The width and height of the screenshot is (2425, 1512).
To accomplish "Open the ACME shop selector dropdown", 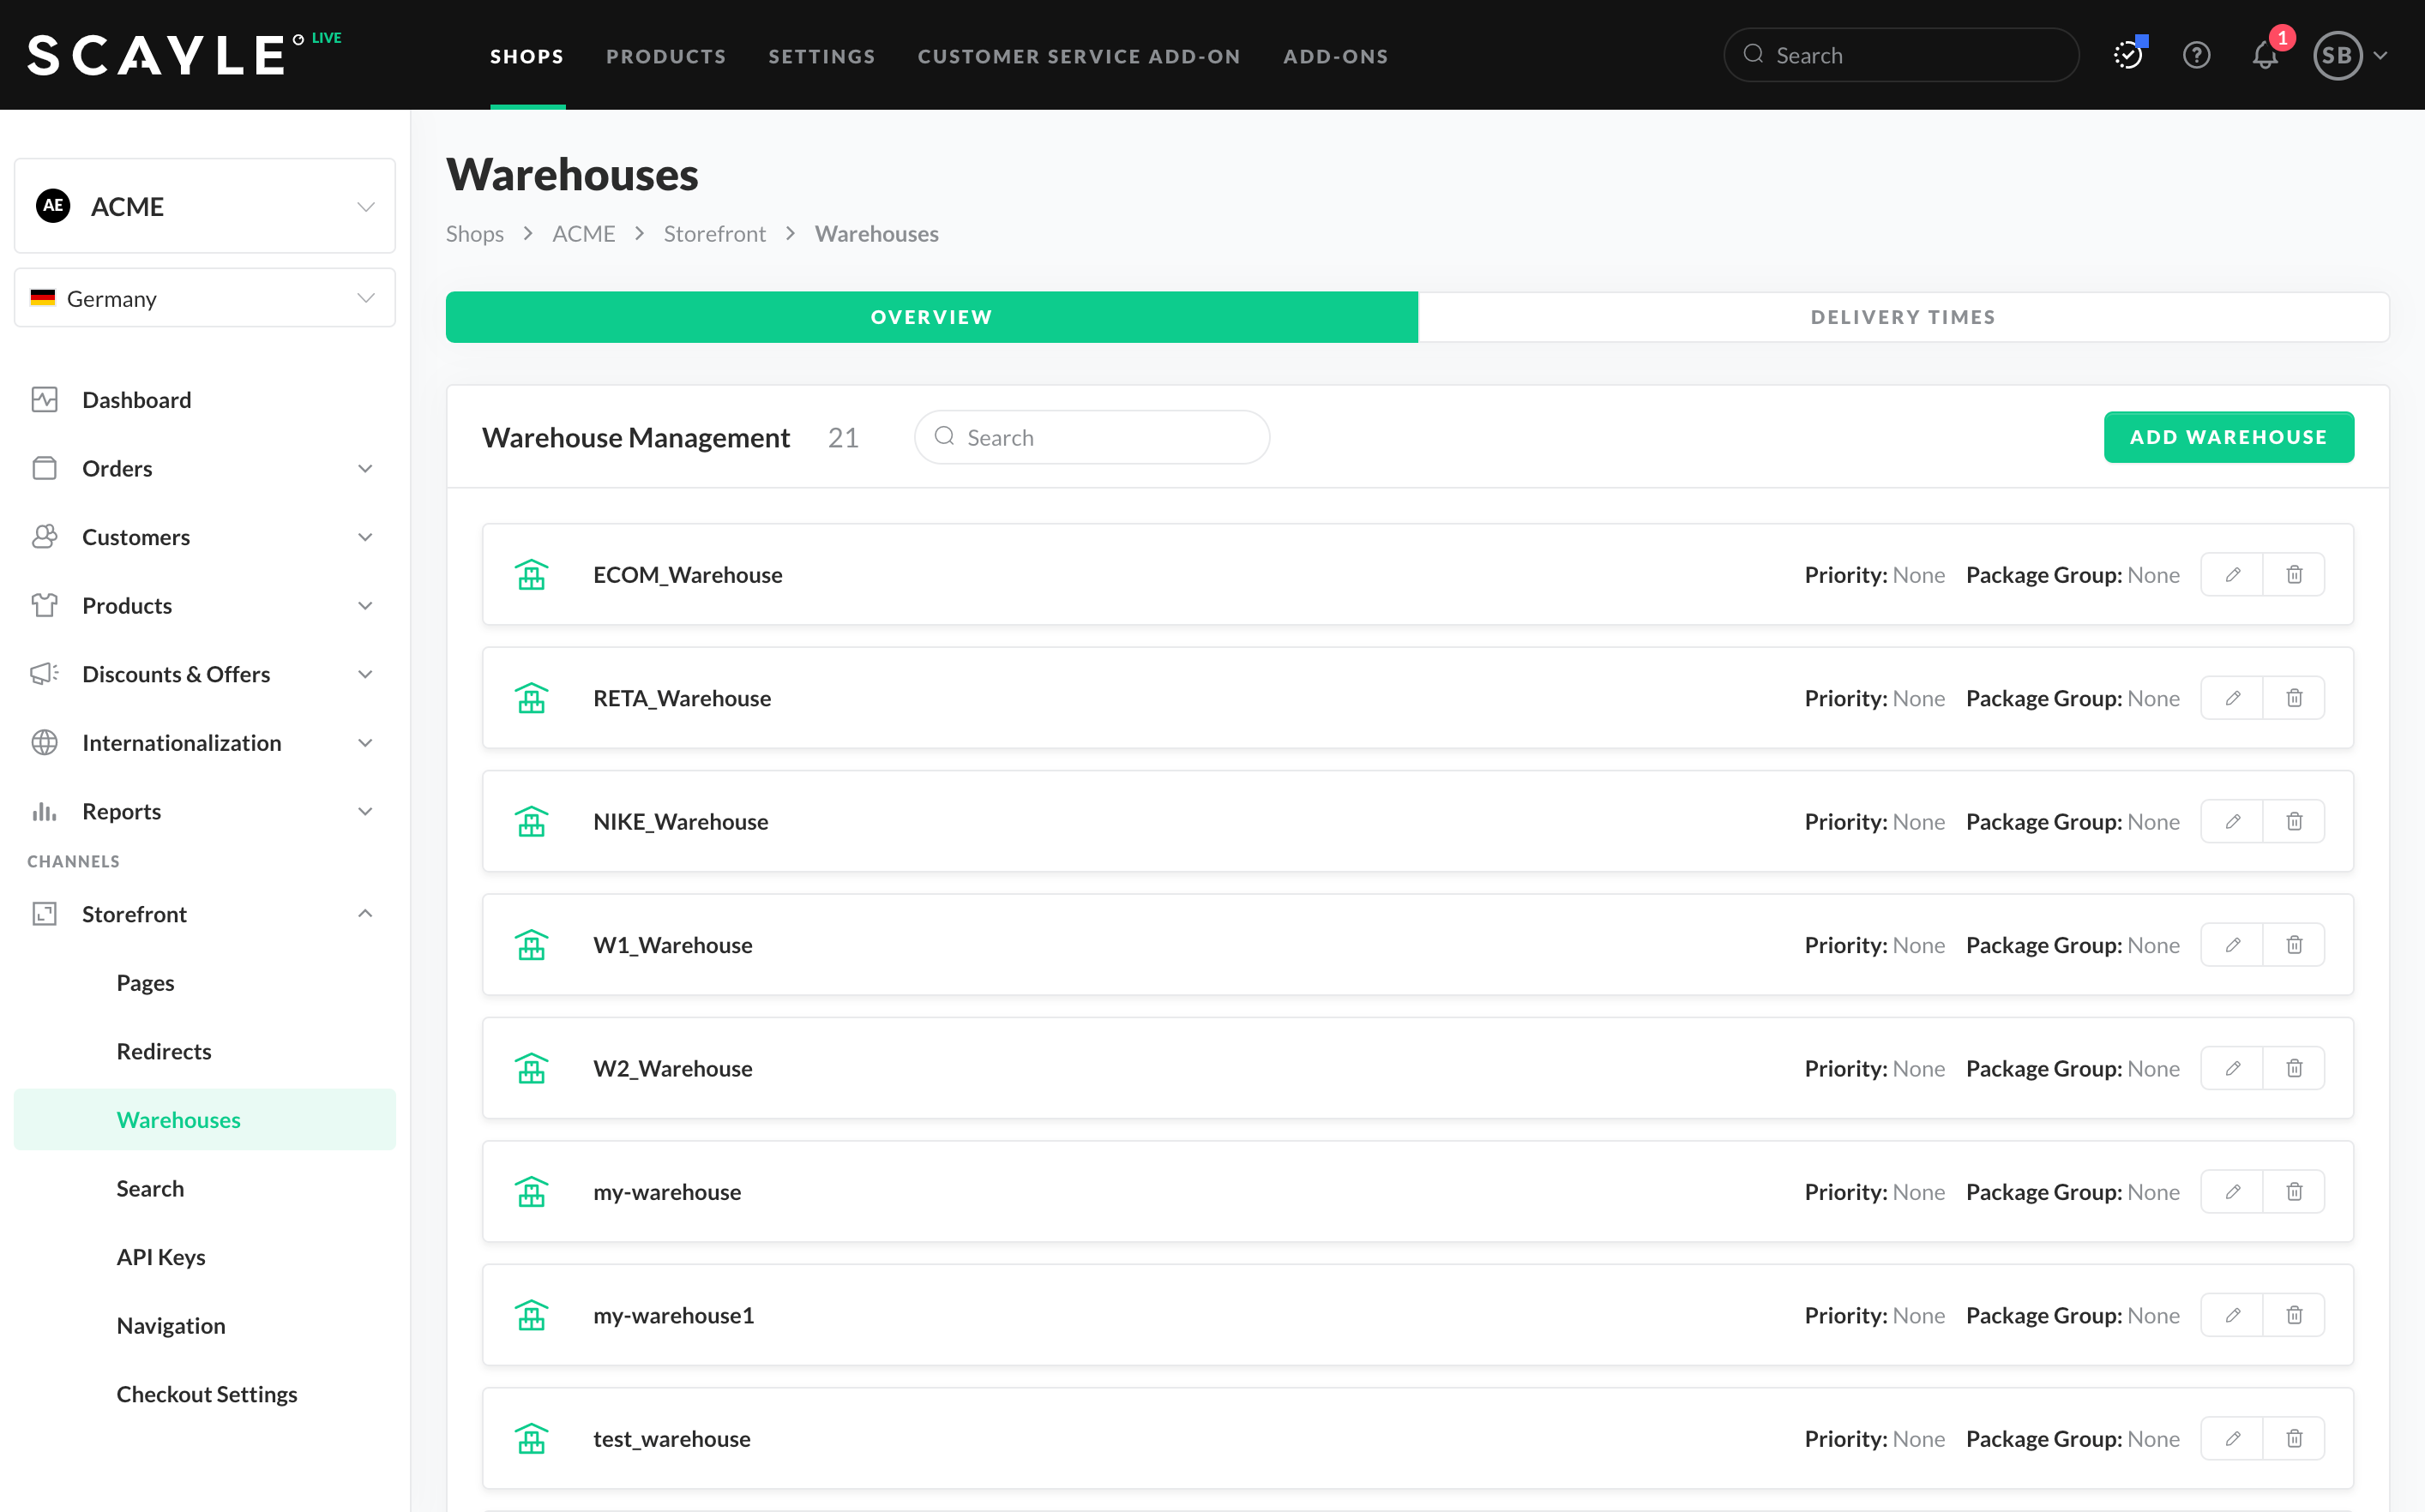I will pos(205,206).
